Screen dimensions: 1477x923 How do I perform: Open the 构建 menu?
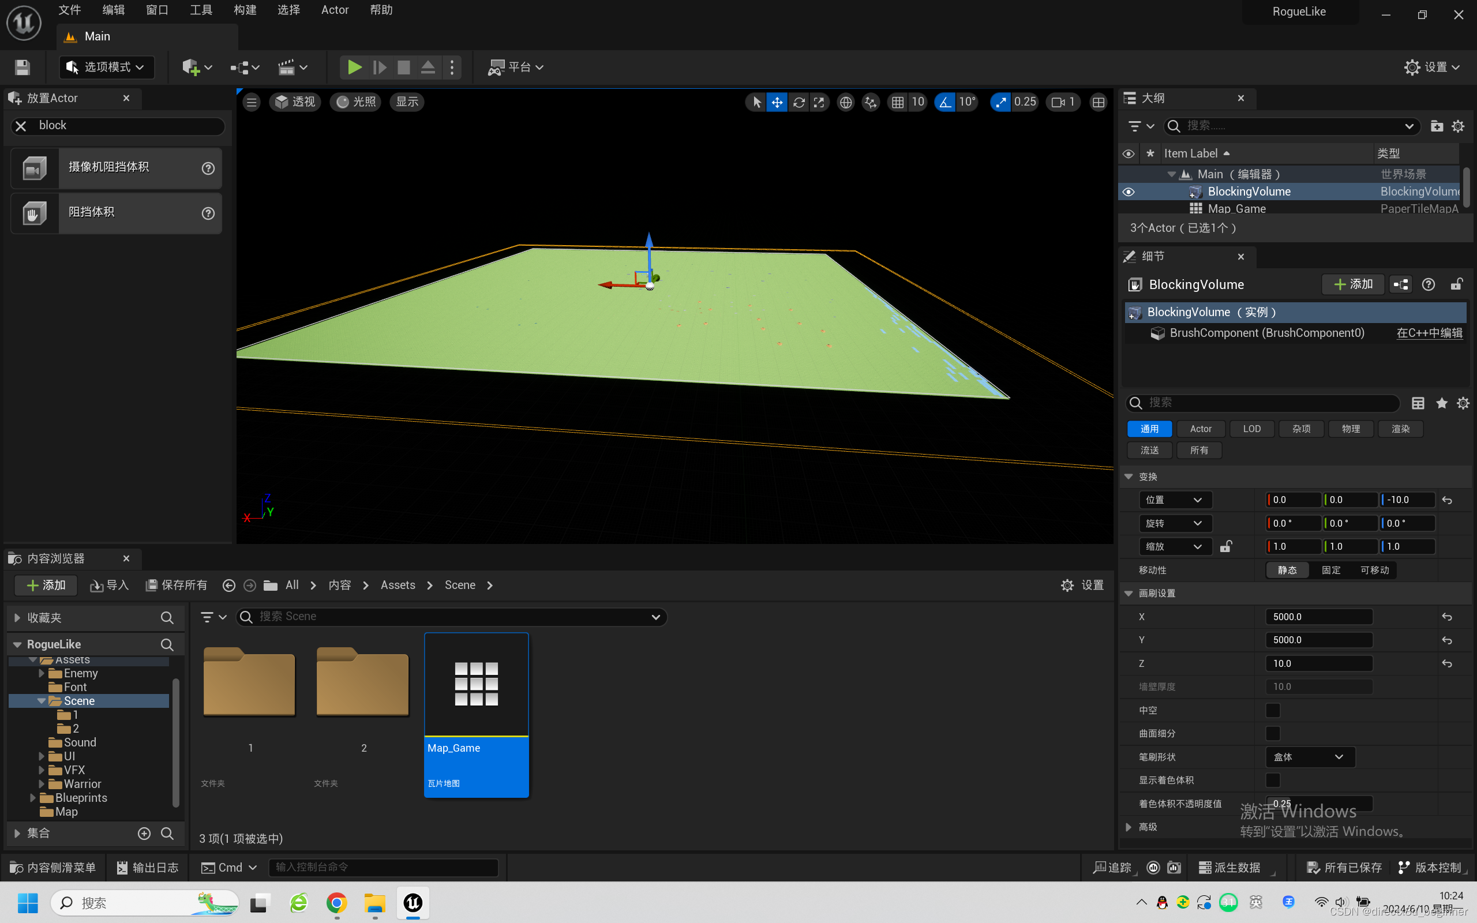point(245,10)
